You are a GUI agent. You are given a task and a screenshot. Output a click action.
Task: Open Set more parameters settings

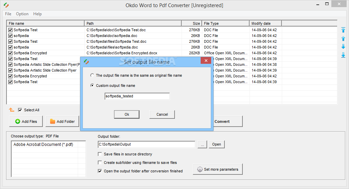pyautogui.click(x=218, y=169)
